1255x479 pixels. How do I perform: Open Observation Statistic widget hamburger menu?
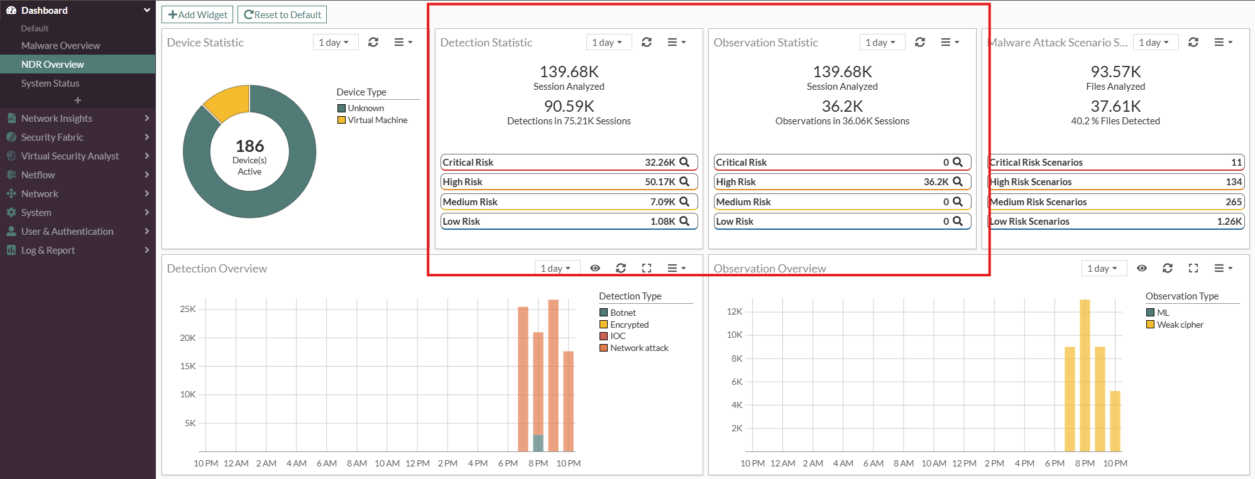click(949, 42)
